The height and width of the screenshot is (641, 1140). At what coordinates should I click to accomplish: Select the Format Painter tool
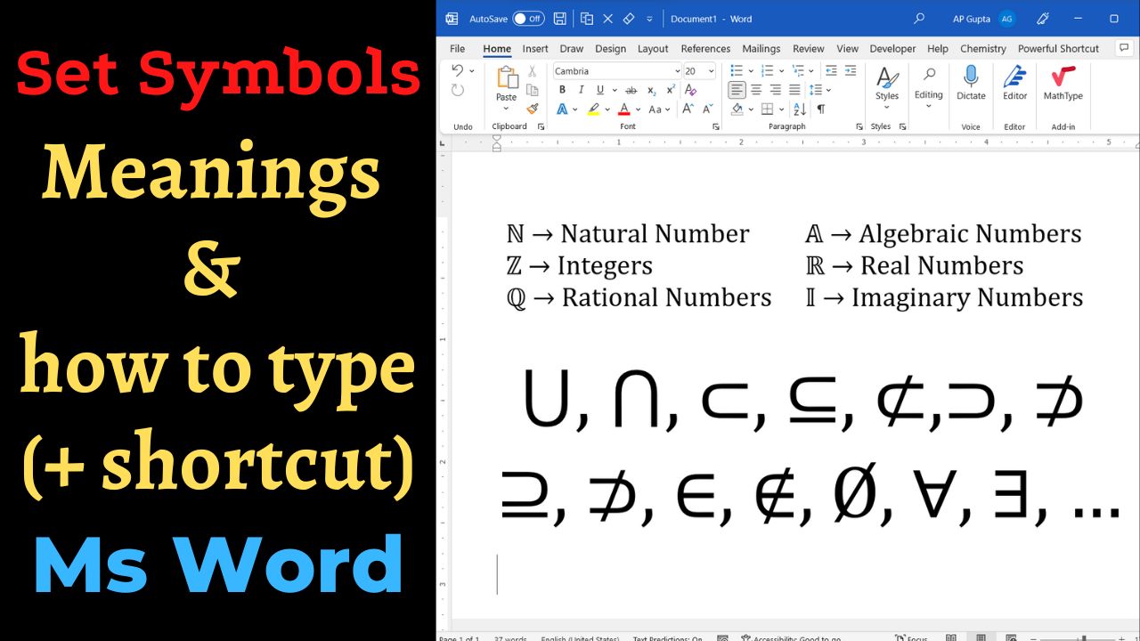534,109
